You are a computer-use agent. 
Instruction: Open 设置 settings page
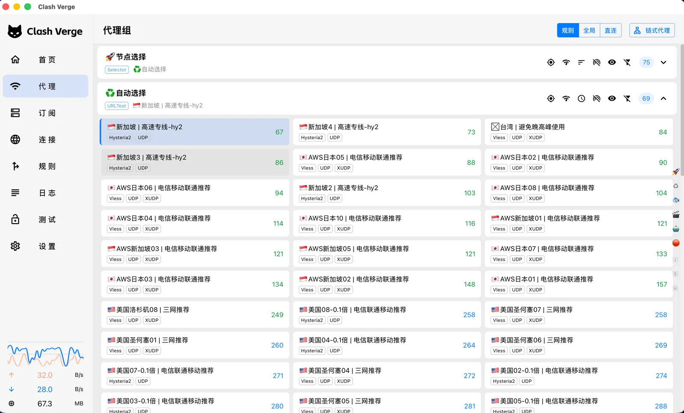[45, 246]
